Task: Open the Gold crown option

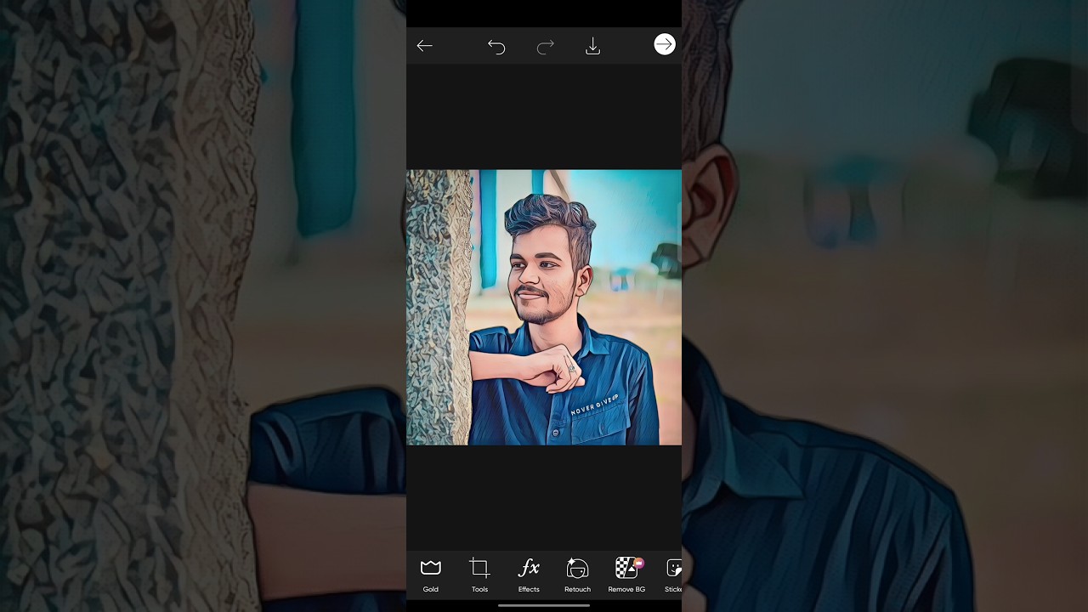Action: 431,575
